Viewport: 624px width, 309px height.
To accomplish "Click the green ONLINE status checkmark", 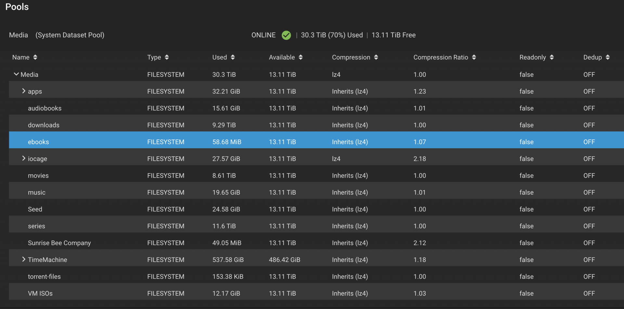I will (x=286, y=35).
